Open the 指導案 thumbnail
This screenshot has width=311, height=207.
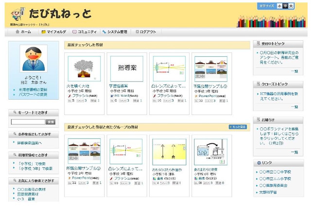point(127,69)
